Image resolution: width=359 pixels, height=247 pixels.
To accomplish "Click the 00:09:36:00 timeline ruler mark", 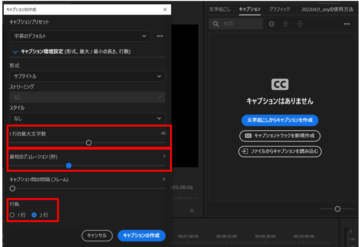I will [x=265, y=236].
